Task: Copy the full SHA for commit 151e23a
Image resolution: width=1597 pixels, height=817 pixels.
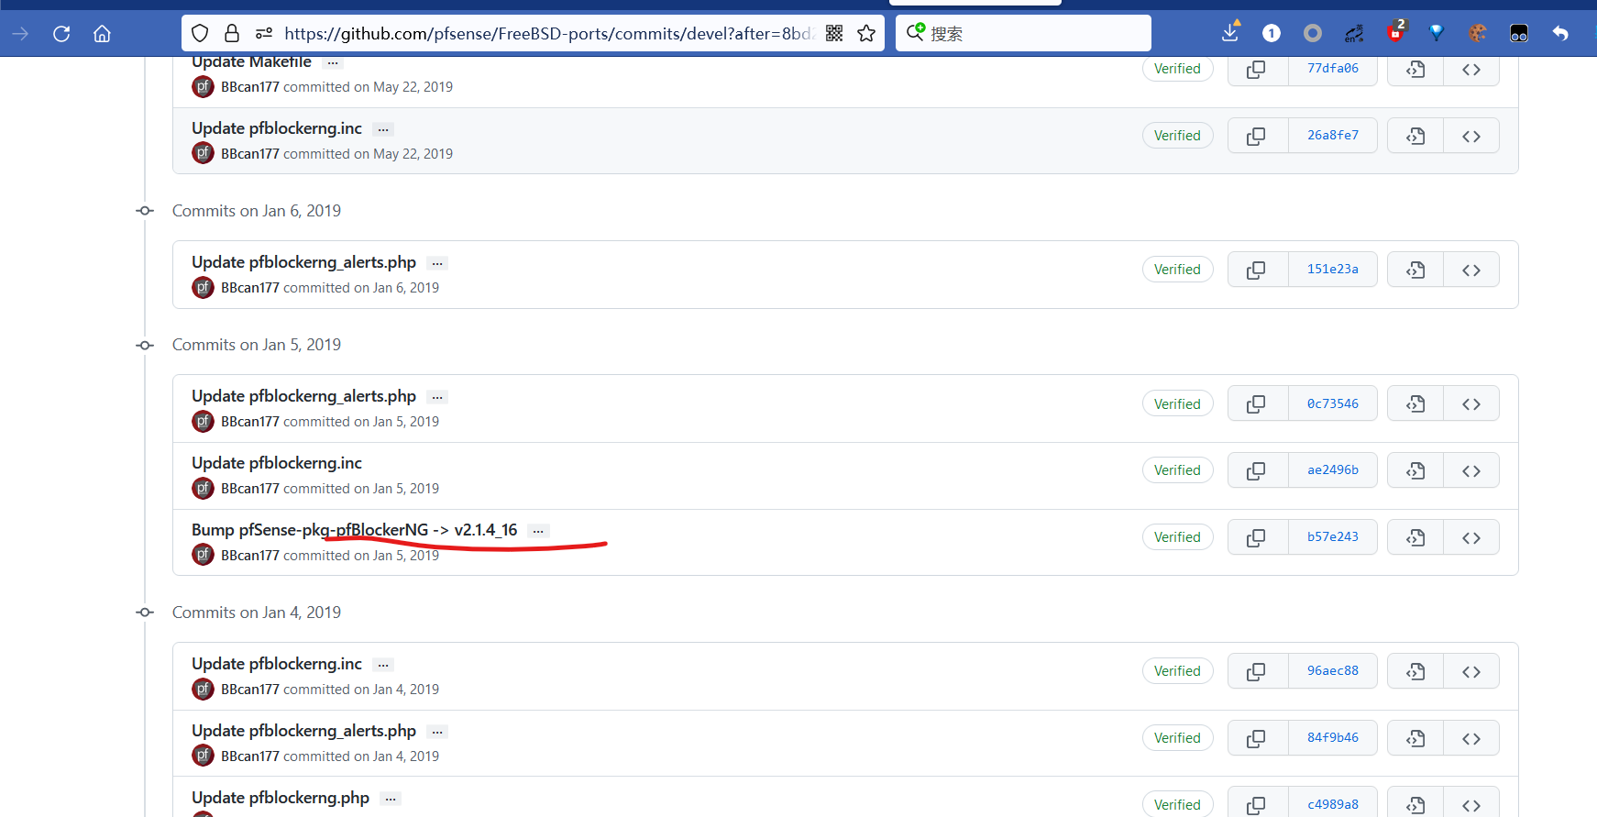Action: coord(1256,270)
